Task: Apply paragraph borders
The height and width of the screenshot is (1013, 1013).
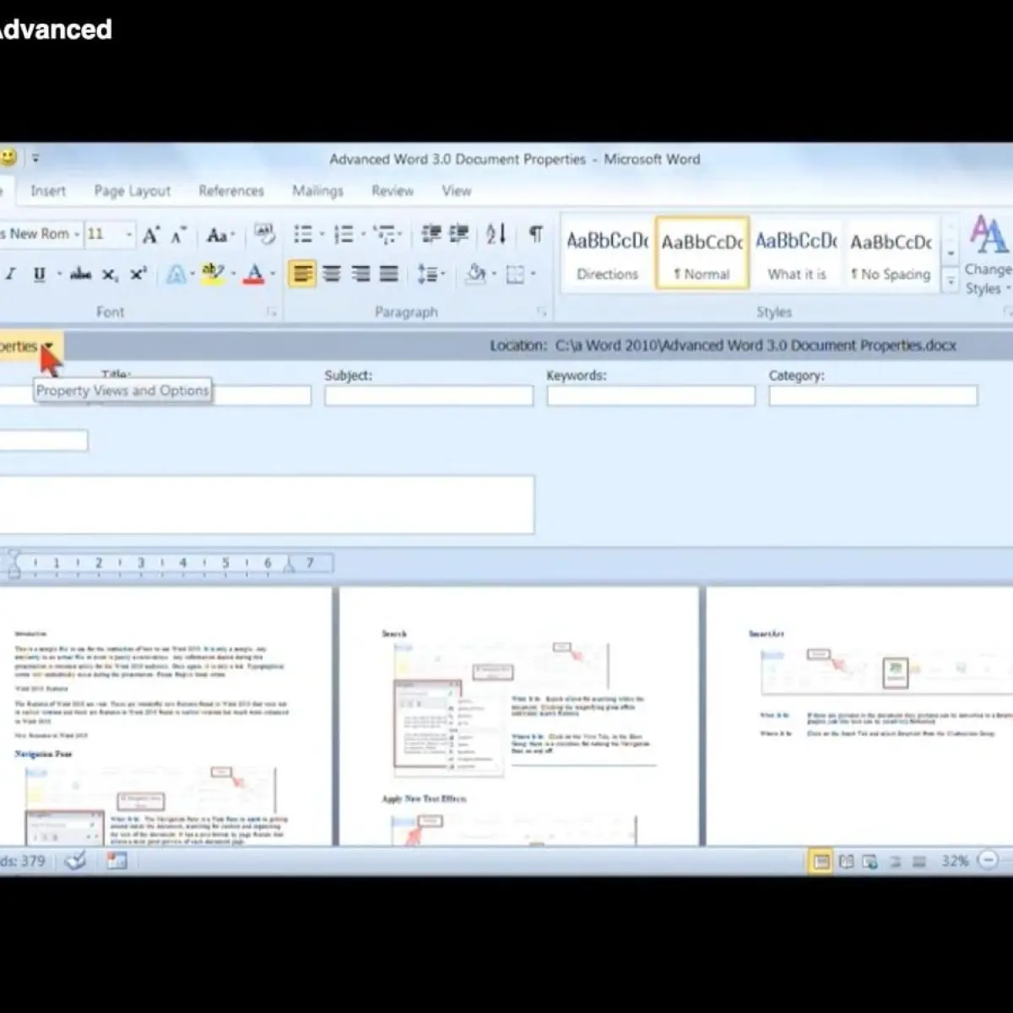Action: [515, 274]
